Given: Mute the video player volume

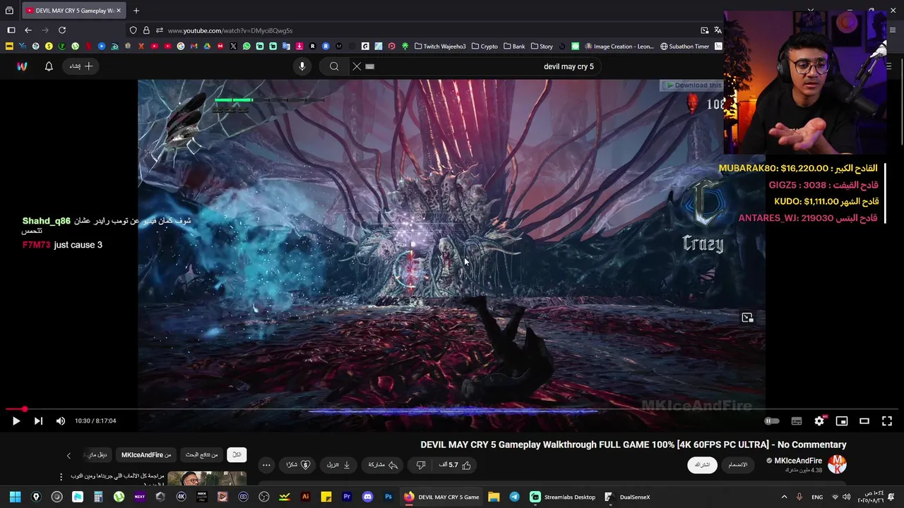Looking at the screenshot, I should click(61, 421).
